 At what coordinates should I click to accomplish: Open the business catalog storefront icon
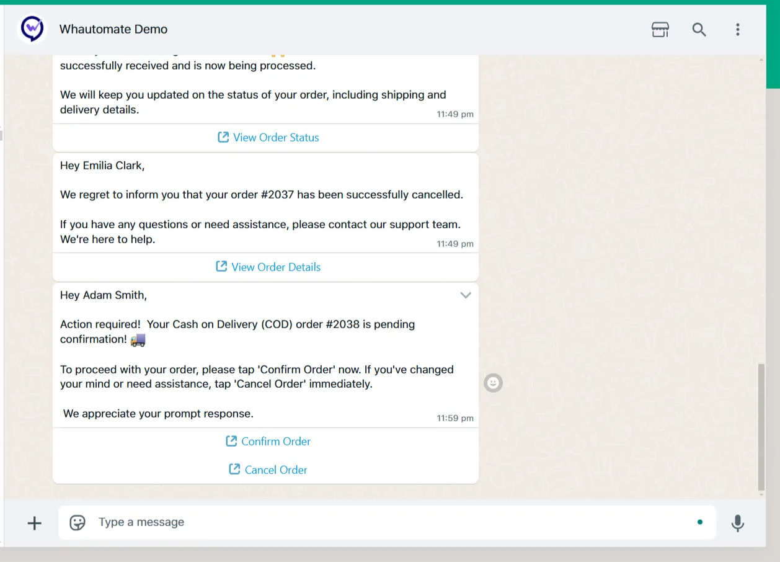pyautogui.click(x=660, y=29)
